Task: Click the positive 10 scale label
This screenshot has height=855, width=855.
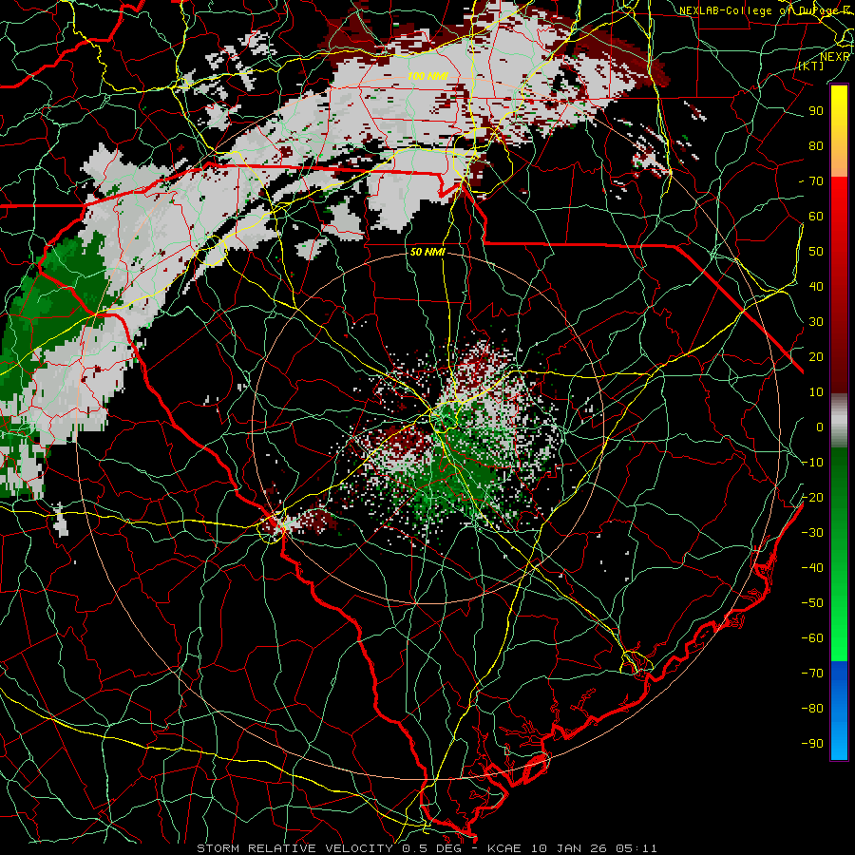Action: (x=816, y=392)
